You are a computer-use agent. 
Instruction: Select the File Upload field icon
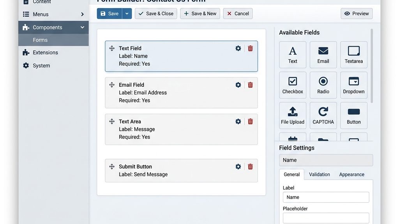pos(293,115)
